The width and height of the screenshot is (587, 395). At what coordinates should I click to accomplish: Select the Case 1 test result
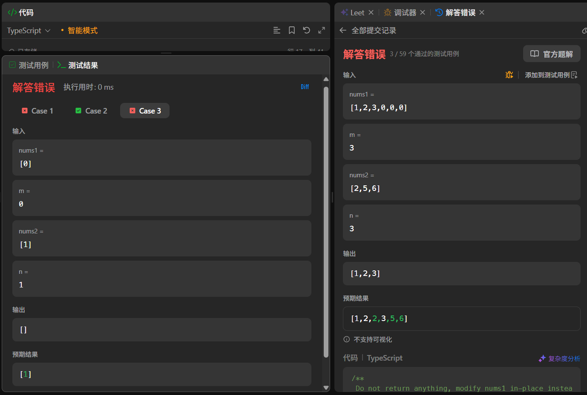37,111
